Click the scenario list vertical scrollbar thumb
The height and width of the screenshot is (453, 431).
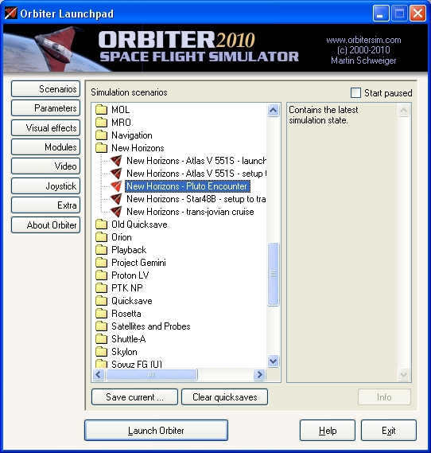(x=274, y=274)
